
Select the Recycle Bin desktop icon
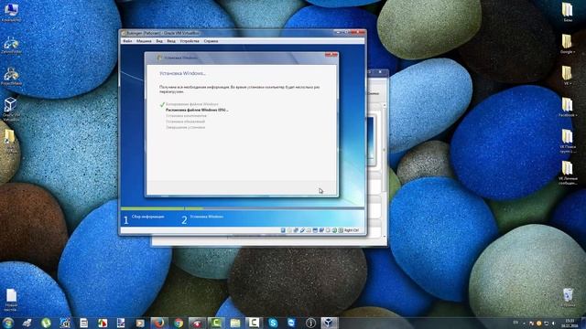coord(568,298)
